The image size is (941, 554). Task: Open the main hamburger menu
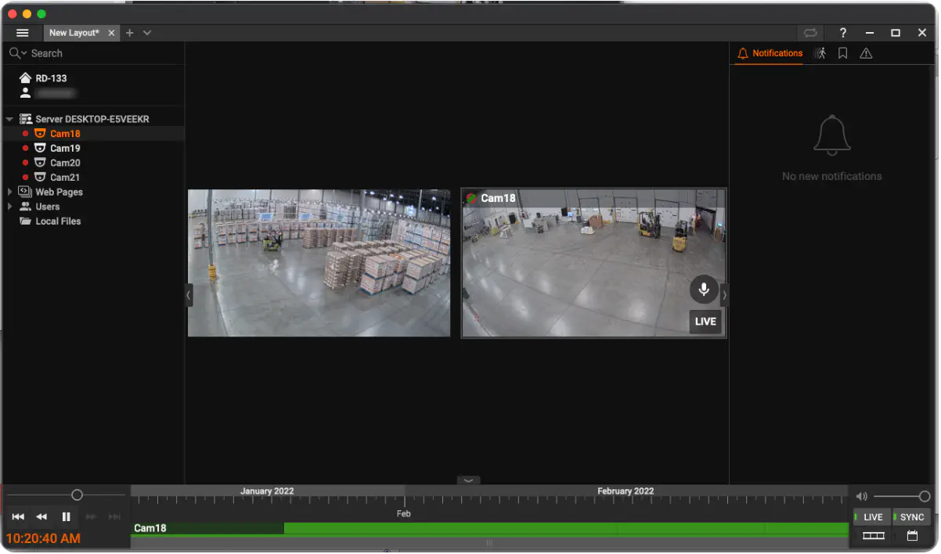pos(23,33)
